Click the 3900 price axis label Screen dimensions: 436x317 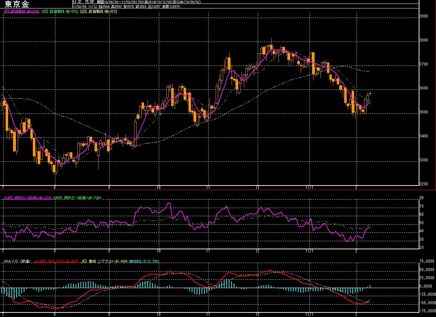[x=423, y=16]
